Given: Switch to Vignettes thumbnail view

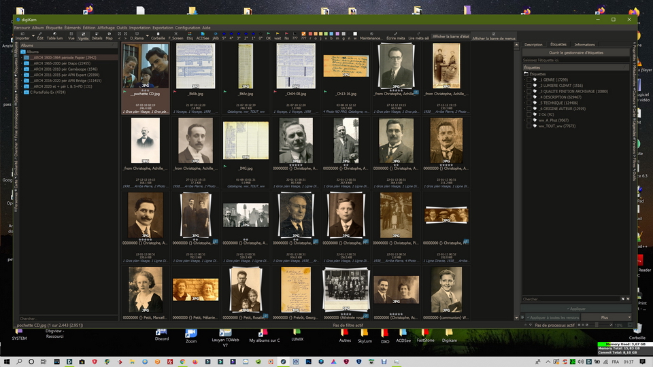Looking at the screenshot, I should click(x=83, y=35).
